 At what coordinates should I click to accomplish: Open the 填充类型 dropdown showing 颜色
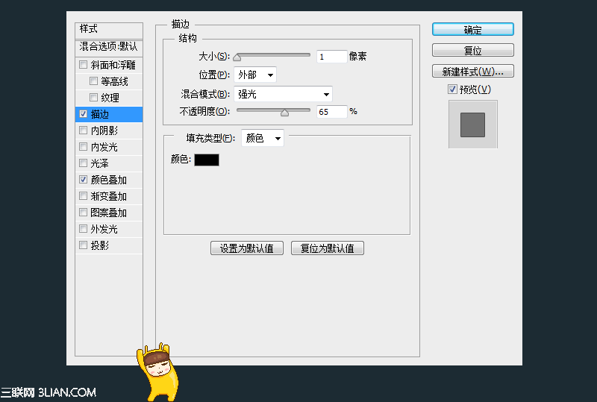263,138
